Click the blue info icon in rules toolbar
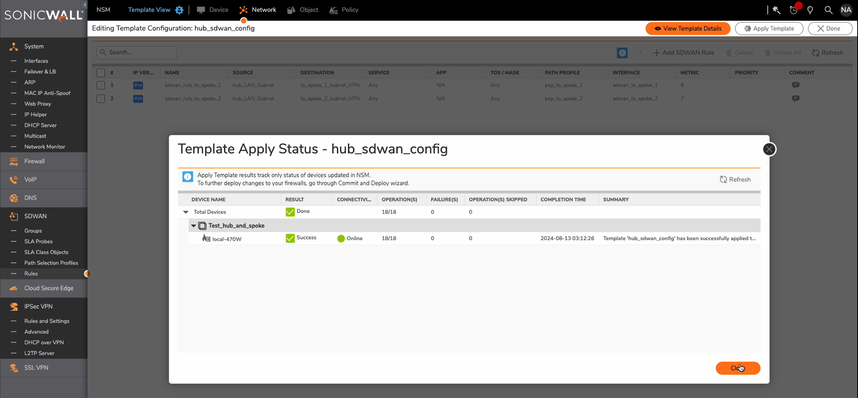This screenshot has height=398, width=858. [622, 53]
